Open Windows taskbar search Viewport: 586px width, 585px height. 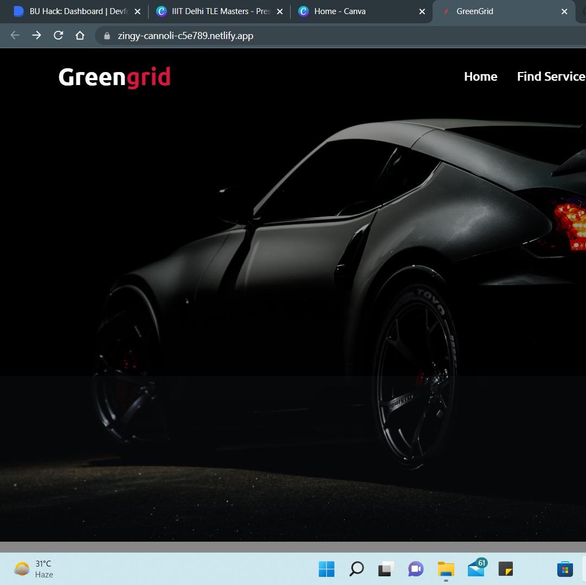click(356, 569)
